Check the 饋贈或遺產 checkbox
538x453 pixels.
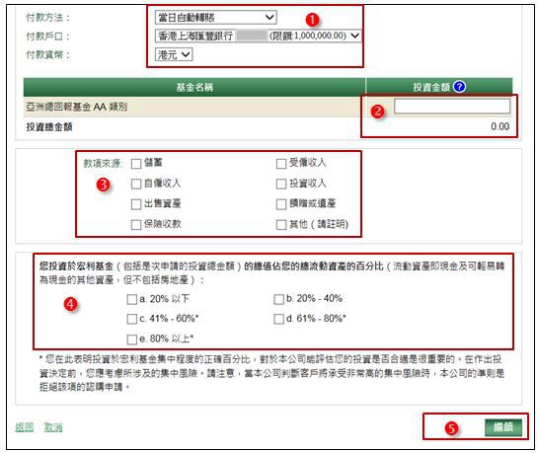pyautogui.click(x=281, y=204)
